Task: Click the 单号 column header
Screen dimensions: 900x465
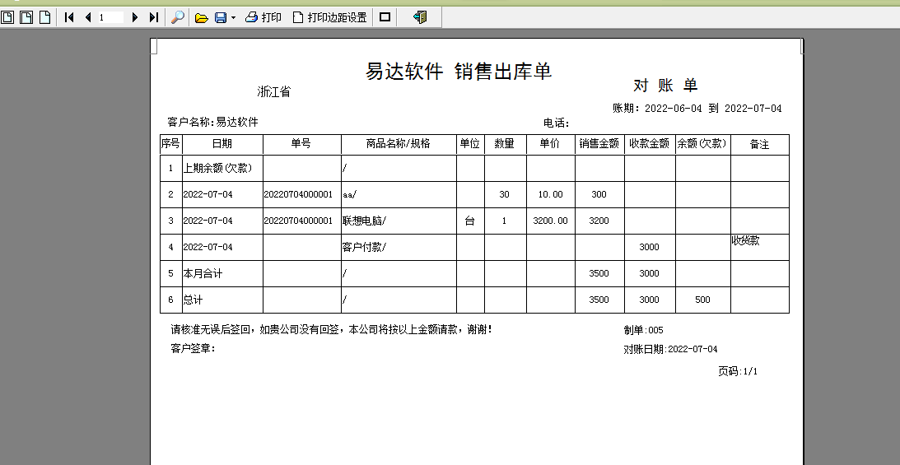Action: pos(301,144)
